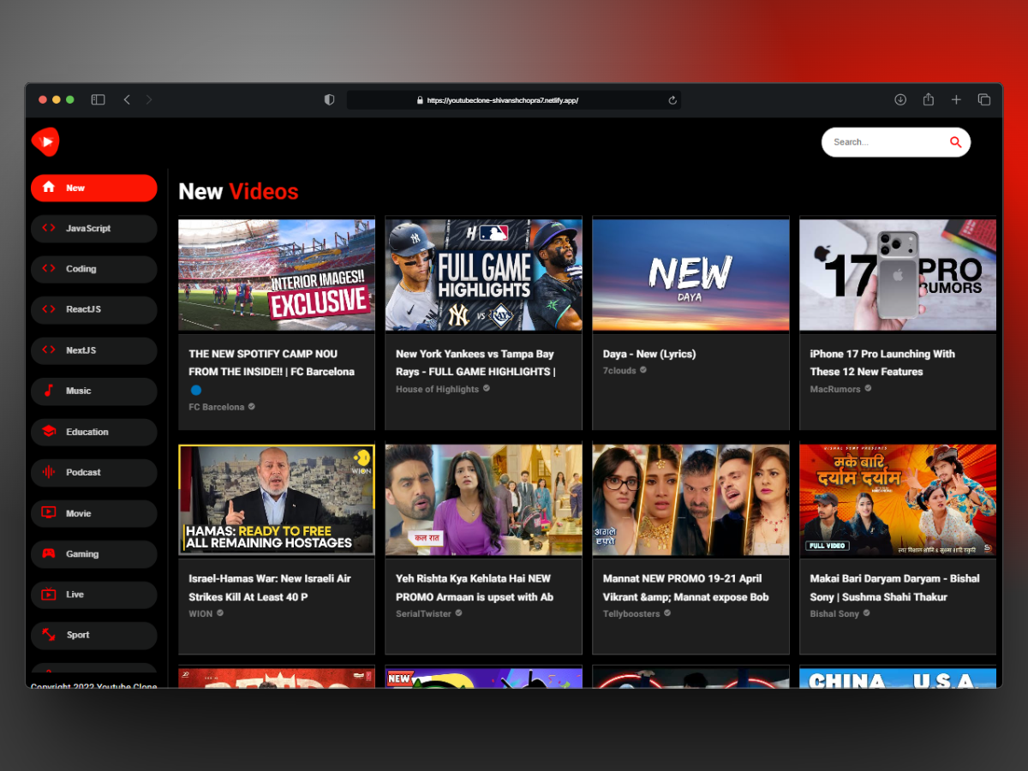Image resolution: width=1028 pixels, height=771 pixels.
Task: Click the Movie screen icon
Action: click(x=49, y=513)
